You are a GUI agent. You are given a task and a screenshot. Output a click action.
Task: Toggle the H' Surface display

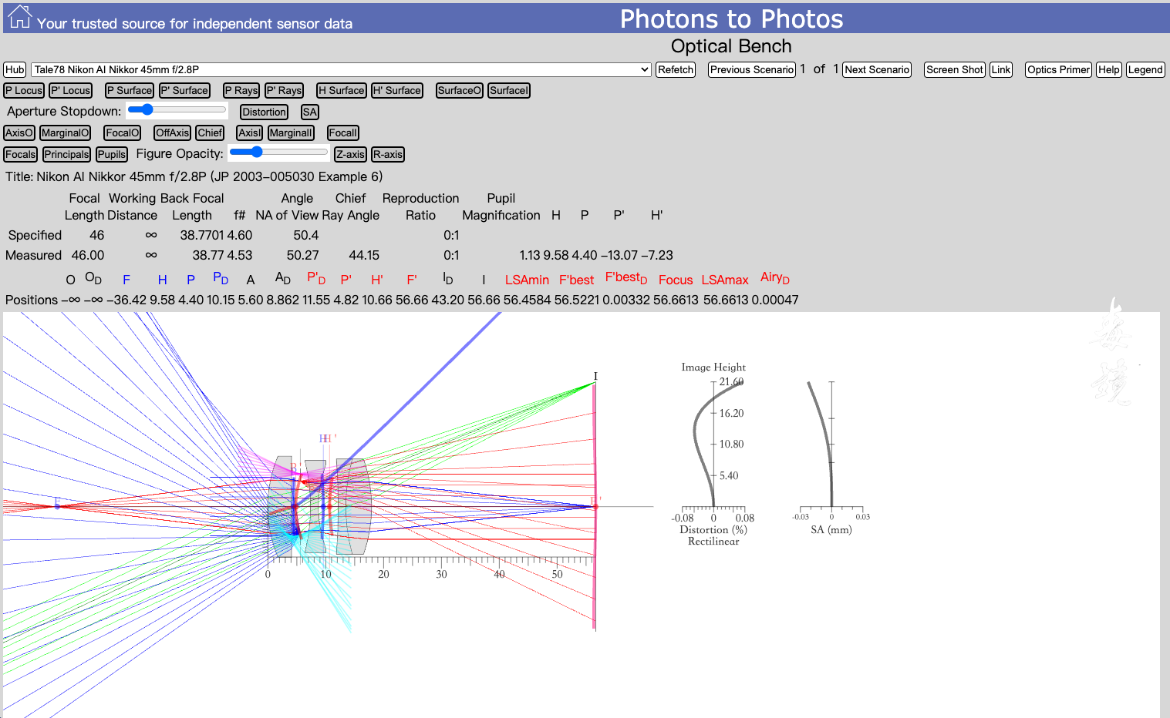[397, 90]
